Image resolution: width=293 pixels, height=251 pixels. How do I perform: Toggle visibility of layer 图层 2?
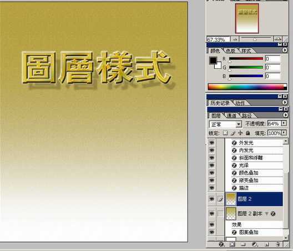pos(212,199)
